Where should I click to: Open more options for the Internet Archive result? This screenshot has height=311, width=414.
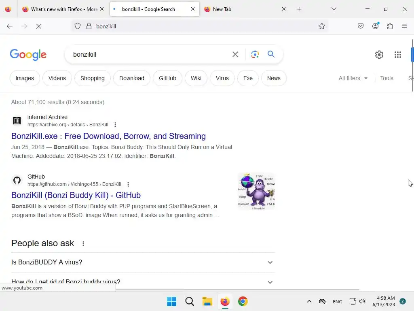115,125
